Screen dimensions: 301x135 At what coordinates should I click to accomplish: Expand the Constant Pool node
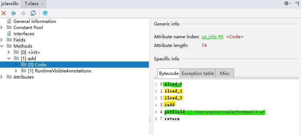(1, 27)
